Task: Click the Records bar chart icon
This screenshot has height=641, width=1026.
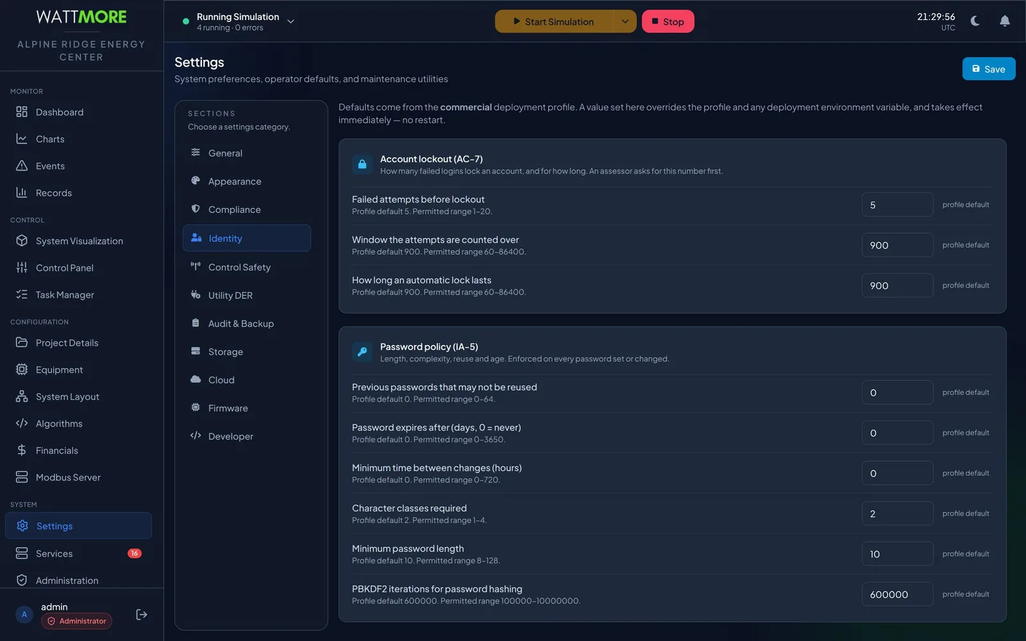Action: pos(22,193)
